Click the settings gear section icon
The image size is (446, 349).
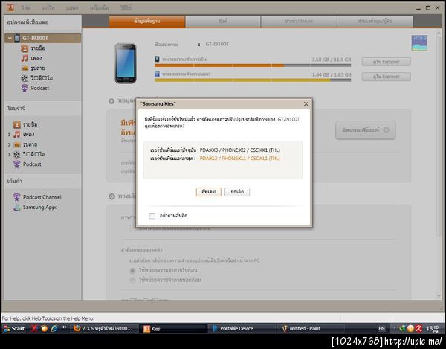(111, 196)
